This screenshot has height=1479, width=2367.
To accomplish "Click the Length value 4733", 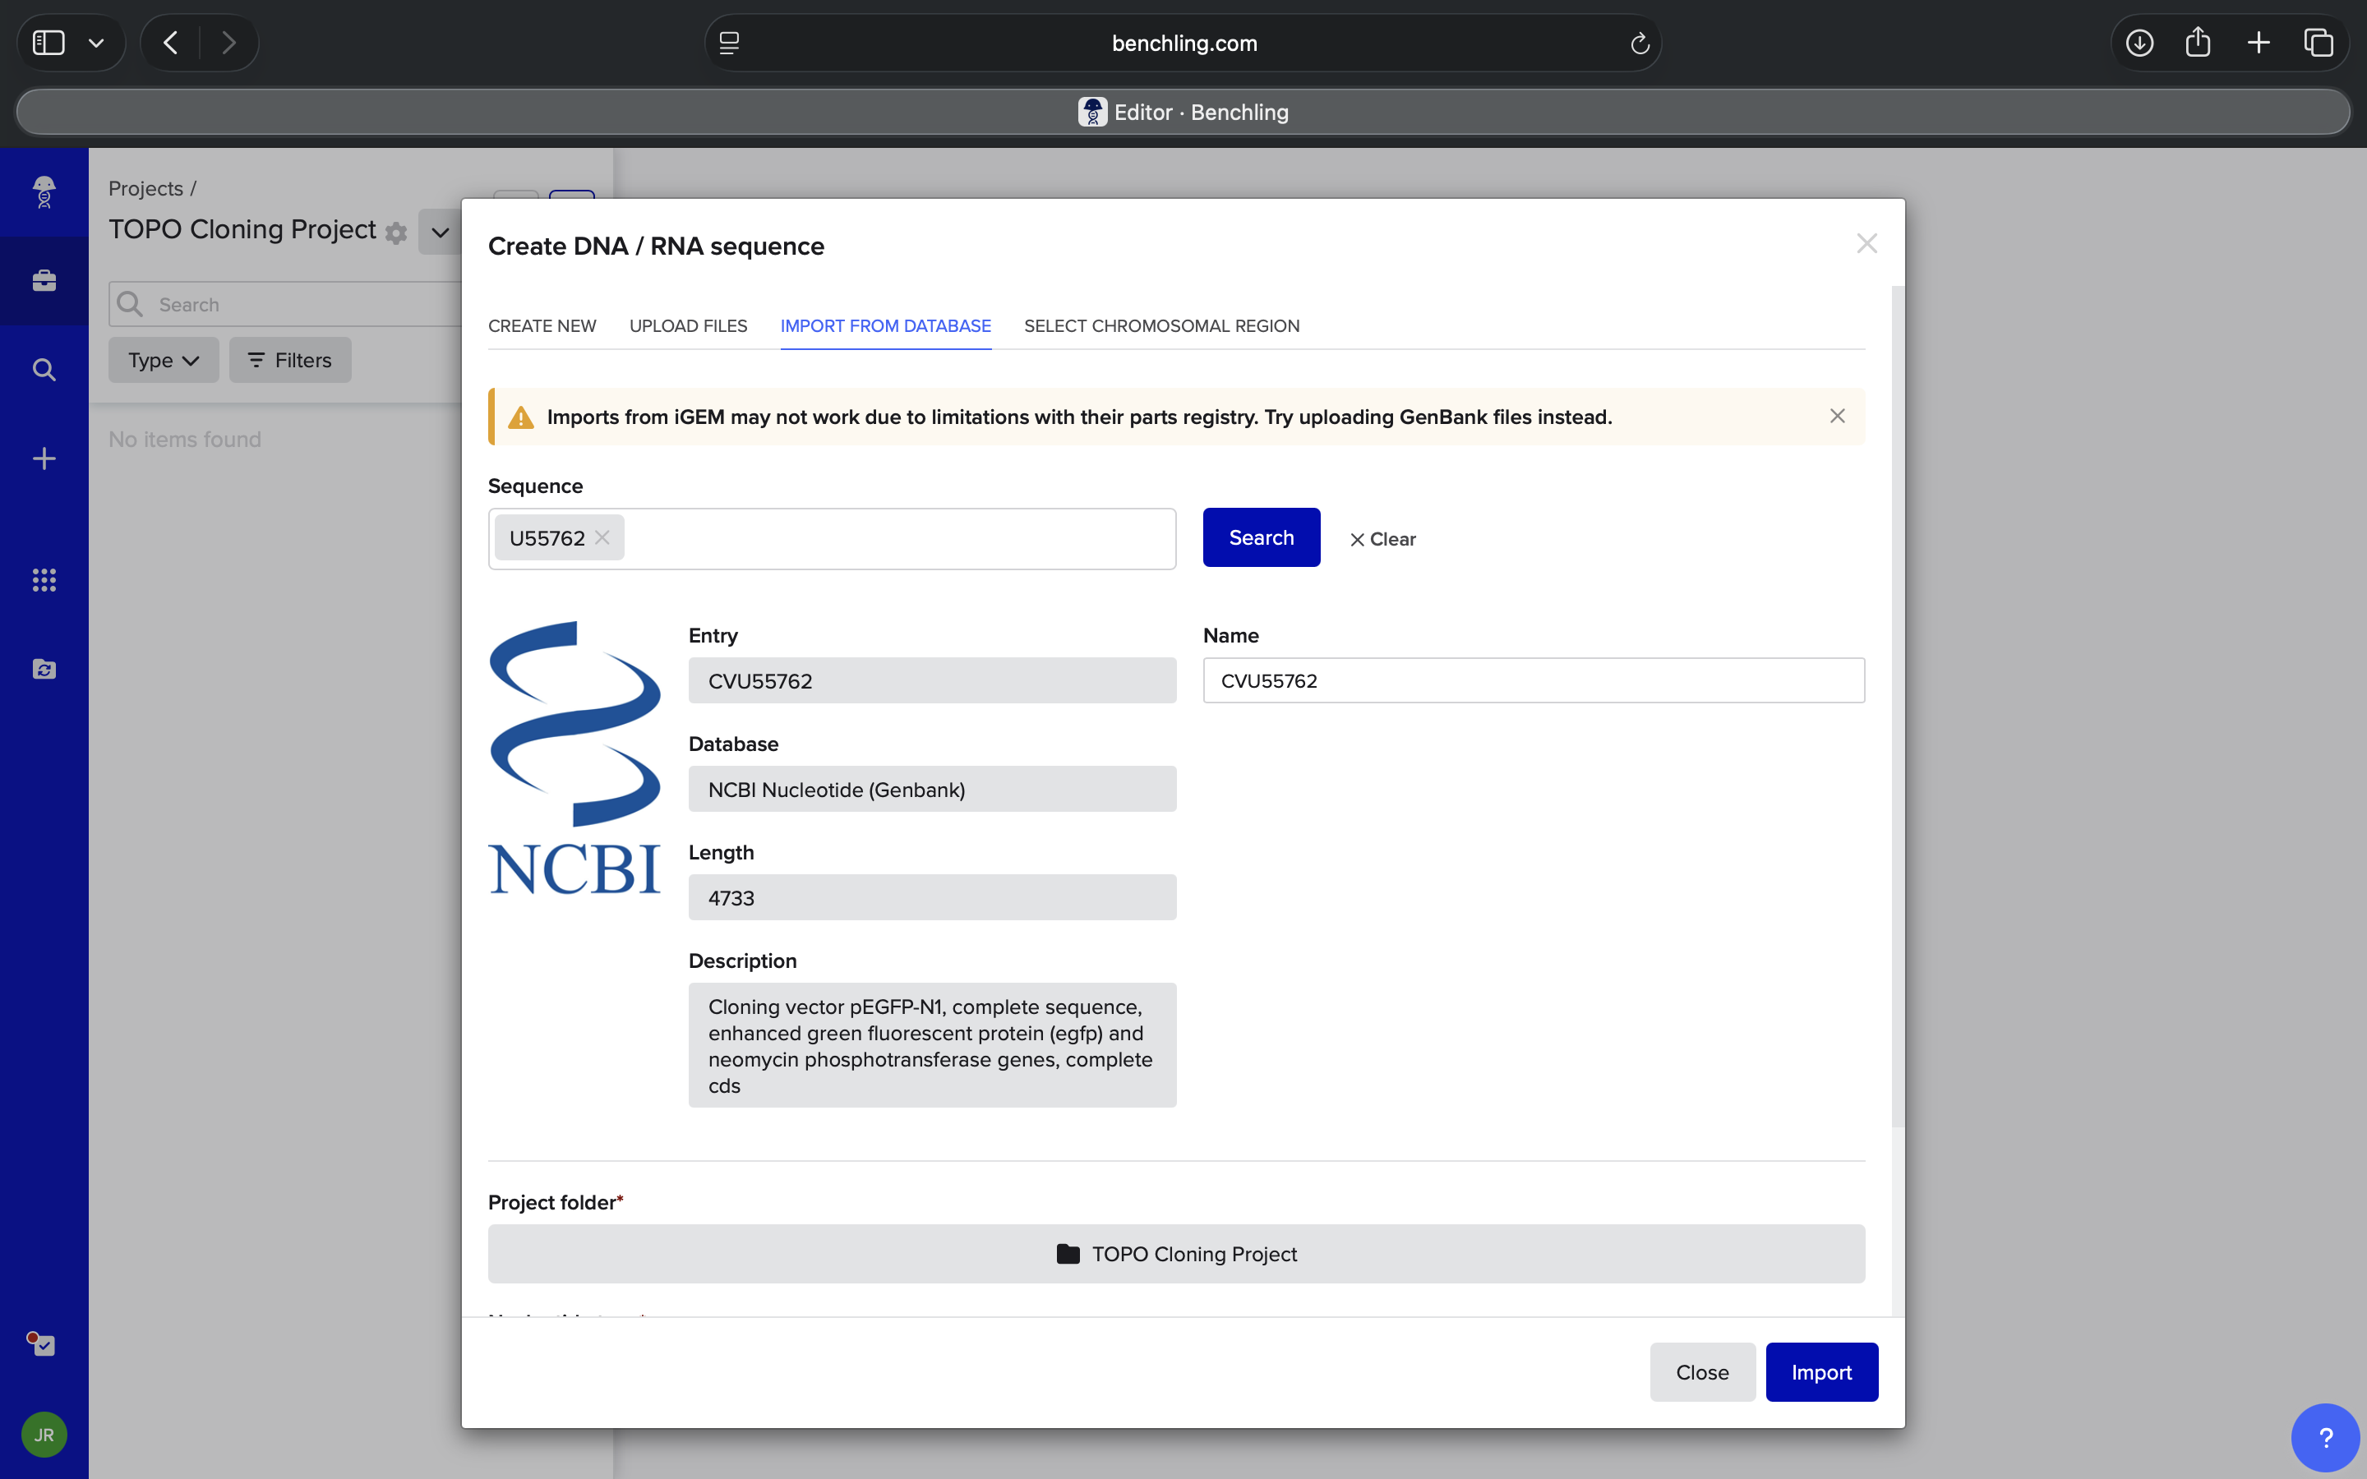I will point(932,898).
